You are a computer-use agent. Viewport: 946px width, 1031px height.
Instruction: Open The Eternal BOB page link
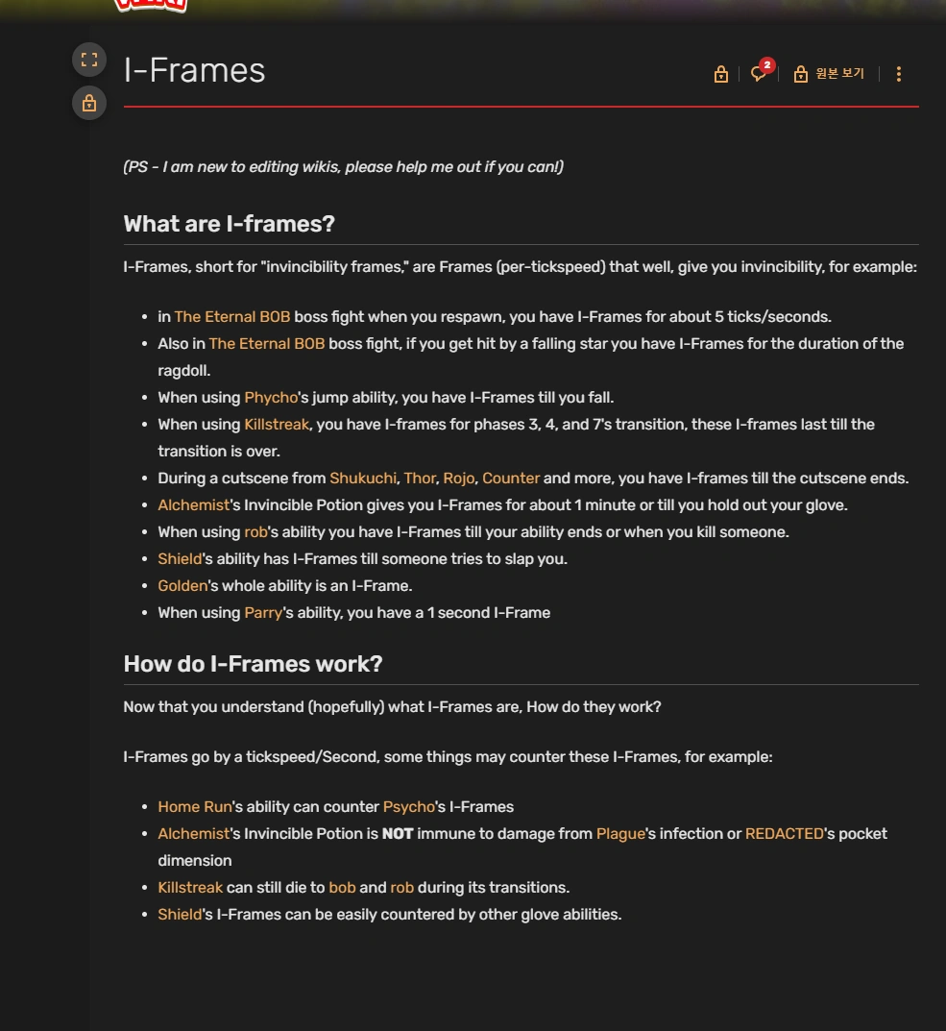tap(231, 316)
